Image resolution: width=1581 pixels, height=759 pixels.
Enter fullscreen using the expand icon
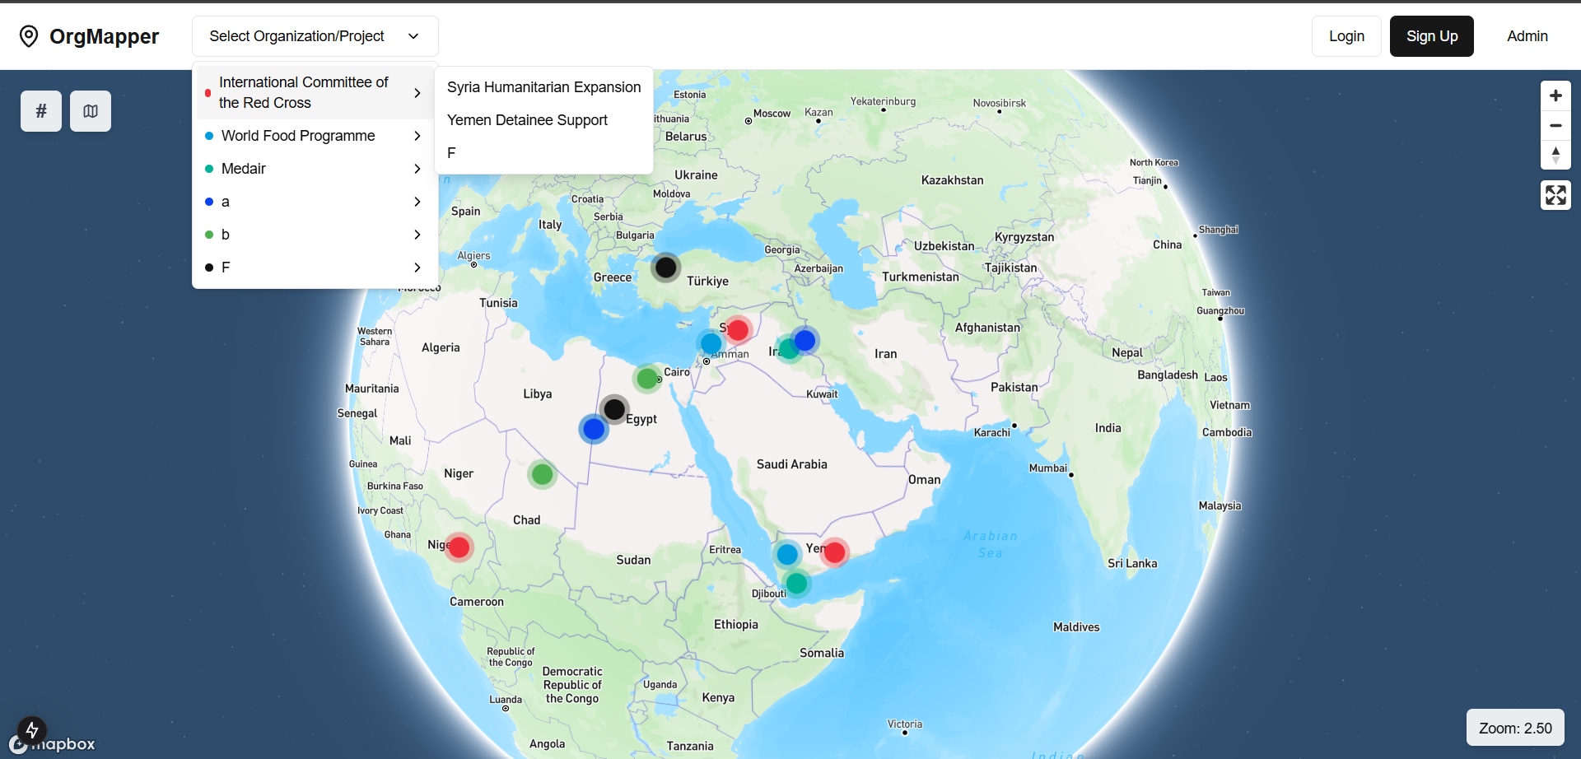click(x=1555, y=195)
